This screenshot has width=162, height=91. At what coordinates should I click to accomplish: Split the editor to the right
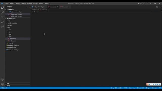click(x=157, y=7)
